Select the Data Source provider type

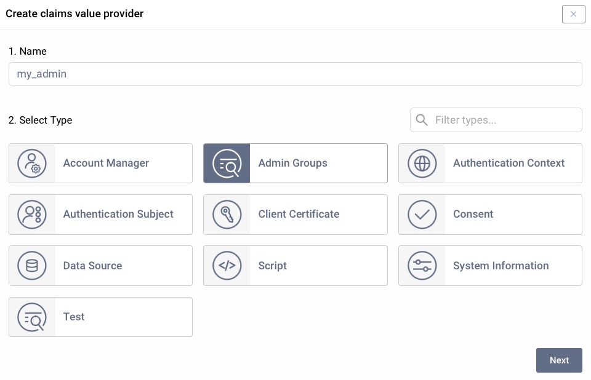[x=100, y=266]
